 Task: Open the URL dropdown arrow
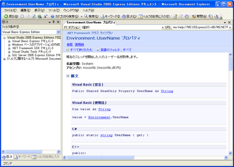tap(230, 27)
